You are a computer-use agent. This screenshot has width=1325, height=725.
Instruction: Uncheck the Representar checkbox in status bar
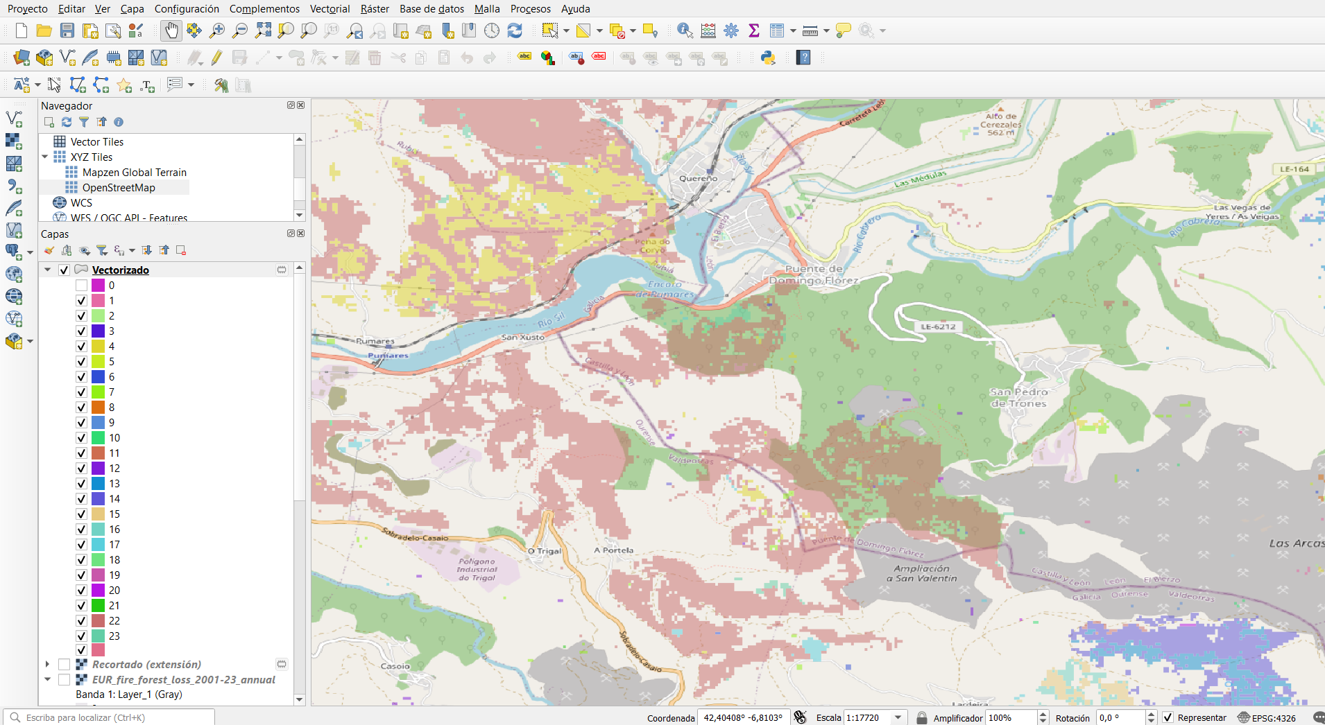(x=1168, y=717)
